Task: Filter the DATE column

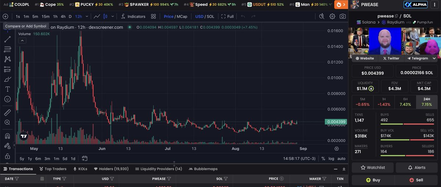Action: point(17,179)
